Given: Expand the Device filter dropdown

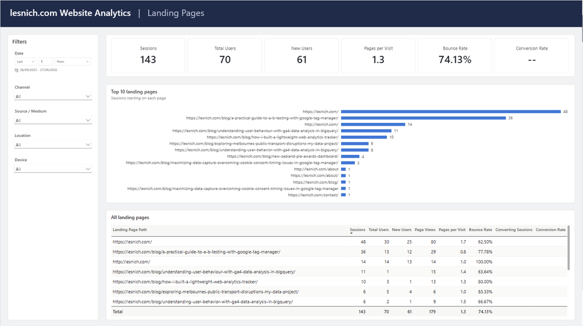Looking at the screenshot, I should click(x=53, y=169).
